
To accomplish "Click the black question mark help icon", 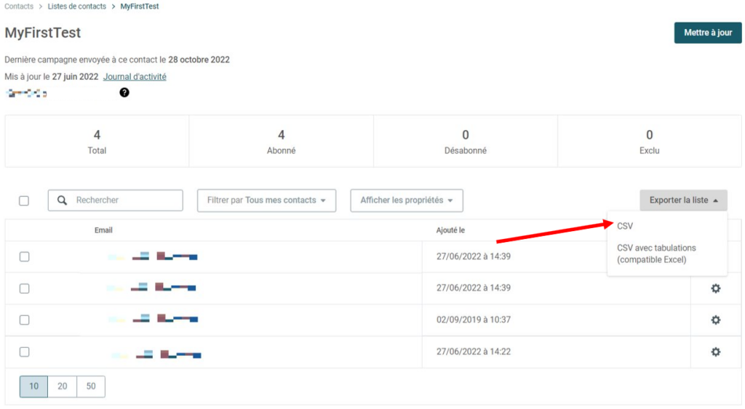I will pos(124,92).
